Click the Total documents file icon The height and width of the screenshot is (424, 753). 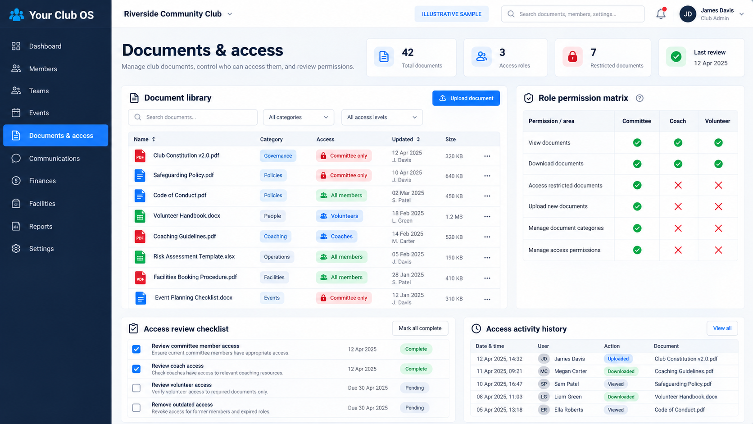coord(384,57)
